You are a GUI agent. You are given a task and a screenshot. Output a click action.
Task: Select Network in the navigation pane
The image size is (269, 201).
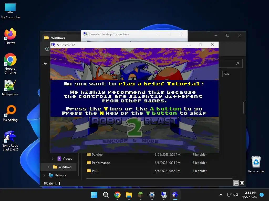58,175
